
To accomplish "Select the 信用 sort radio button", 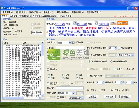I will click(49, 78).
